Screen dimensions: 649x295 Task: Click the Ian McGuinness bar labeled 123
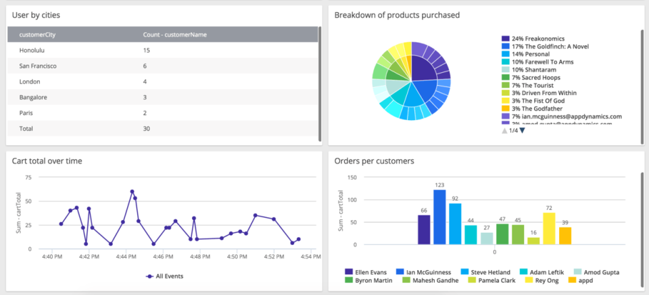(x=439, y=217)
